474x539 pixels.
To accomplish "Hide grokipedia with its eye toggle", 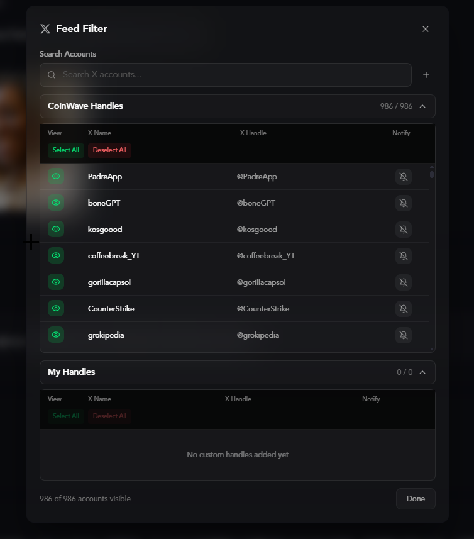I will pos(56,335).
